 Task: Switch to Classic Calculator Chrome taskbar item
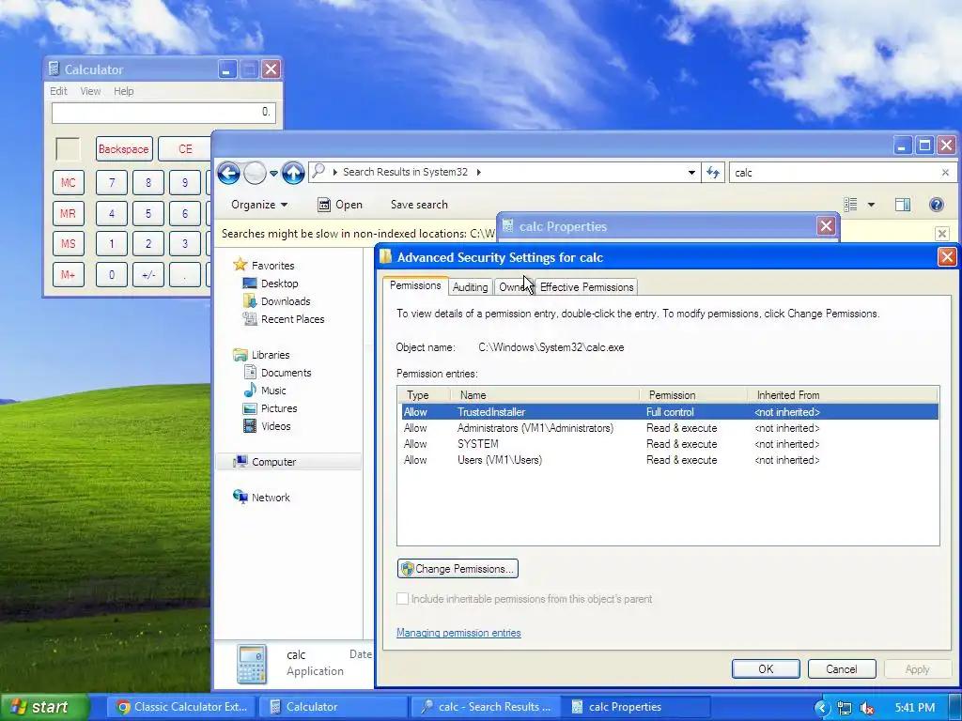pos(181,707)
